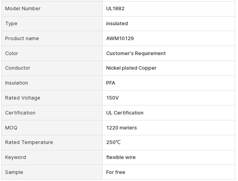Click the Model Number label cell

click(52, 9)
